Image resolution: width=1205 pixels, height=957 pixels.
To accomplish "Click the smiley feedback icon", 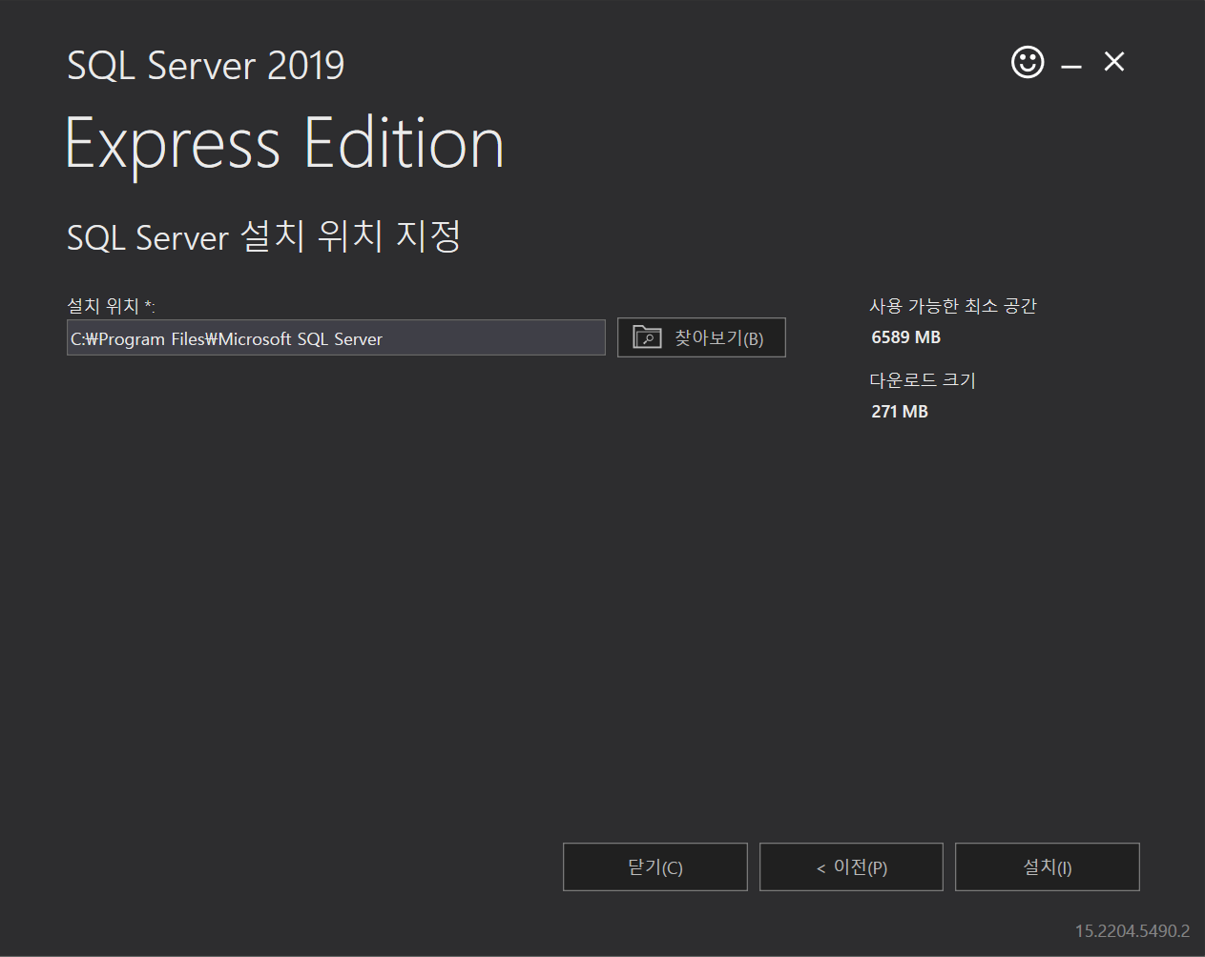I will tap(1028, 63).
